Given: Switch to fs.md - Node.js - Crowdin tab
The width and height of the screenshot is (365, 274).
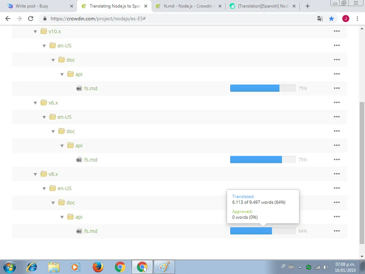Looking at the screenshot, I should click(189, 6).
